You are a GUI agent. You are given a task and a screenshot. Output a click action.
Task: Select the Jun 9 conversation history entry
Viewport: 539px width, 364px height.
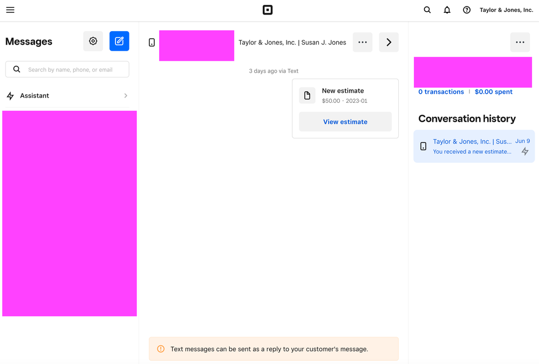click(x=472, y=146)
